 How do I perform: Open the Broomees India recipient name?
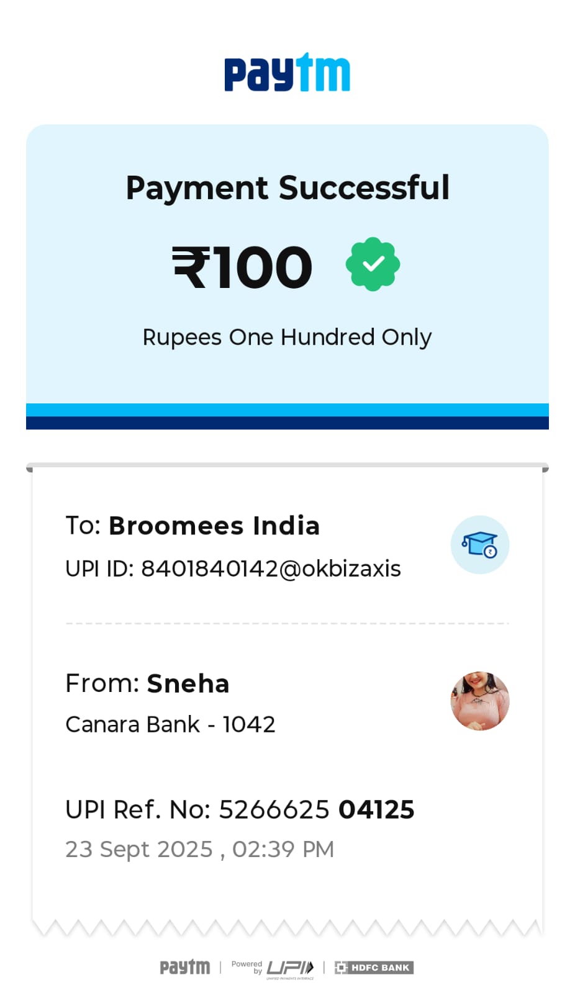[214, 526]
